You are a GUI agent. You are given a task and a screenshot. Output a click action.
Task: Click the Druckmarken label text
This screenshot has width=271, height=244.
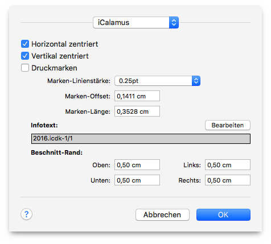54,68
